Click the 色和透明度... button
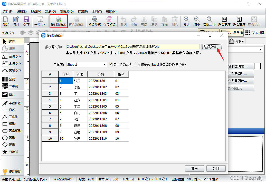Image resolution: width=266 pixels, height=183 pixels. pyautogui.click(x=241, y=66)
